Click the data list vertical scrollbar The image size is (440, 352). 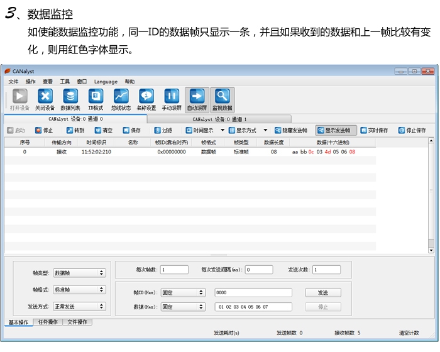[x=431, y=195]
